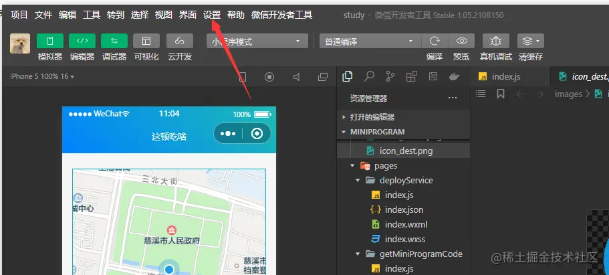Image resolution: width=609 pixels, height=275 pixels.
Task: Go back with the left arrow
Action: tap(521, 94)
